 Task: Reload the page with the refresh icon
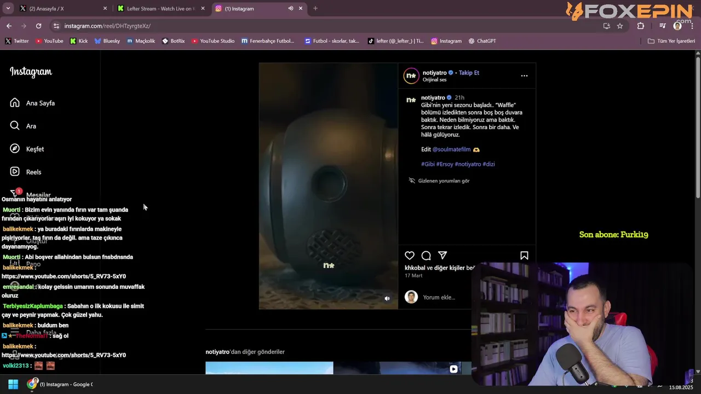point(38,26)
